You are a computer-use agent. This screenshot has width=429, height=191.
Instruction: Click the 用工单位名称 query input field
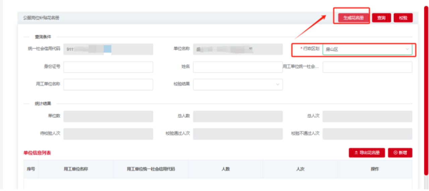pos(108,85)
